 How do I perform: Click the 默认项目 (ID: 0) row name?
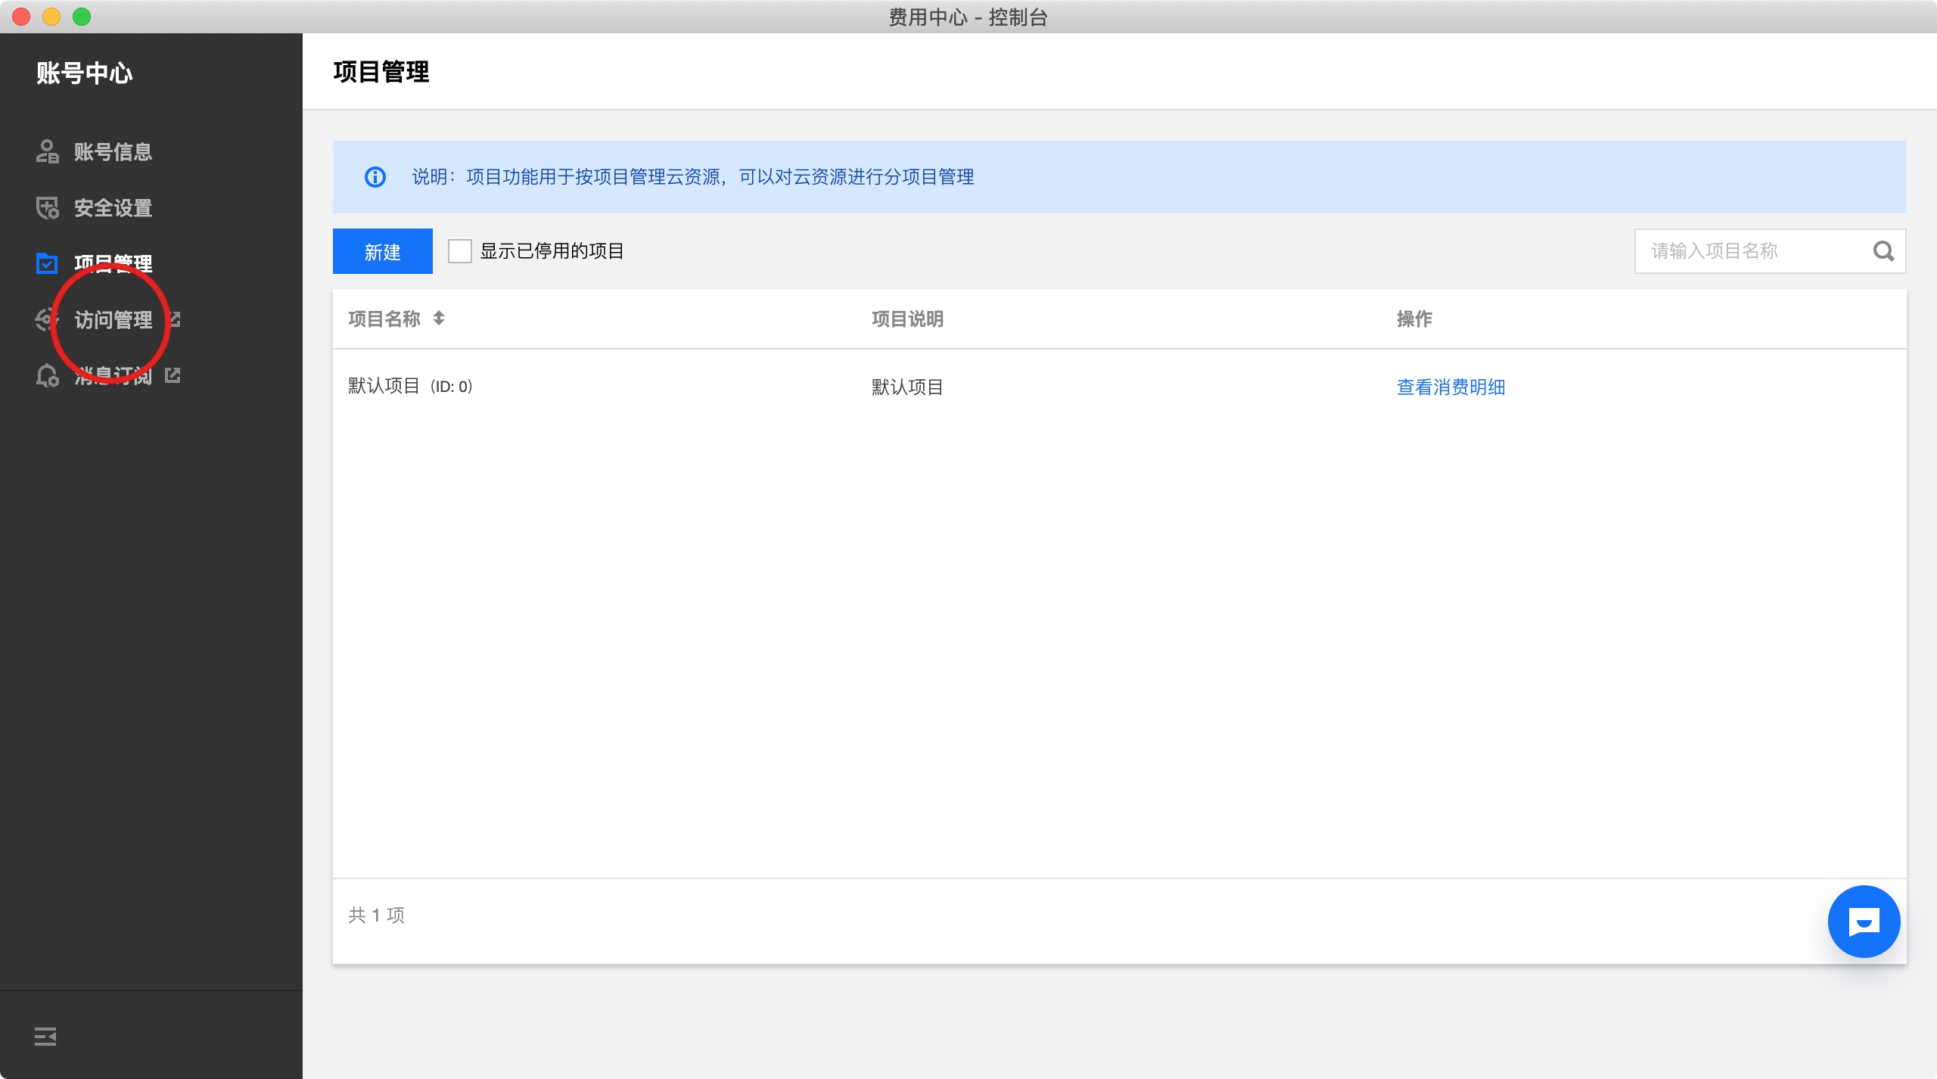[x=409, y=386]
